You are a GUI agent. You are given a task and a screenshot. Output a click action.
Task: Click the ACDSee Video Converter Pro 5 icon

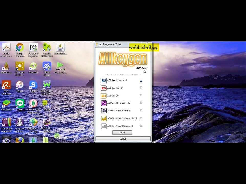[x=104, y=118]
